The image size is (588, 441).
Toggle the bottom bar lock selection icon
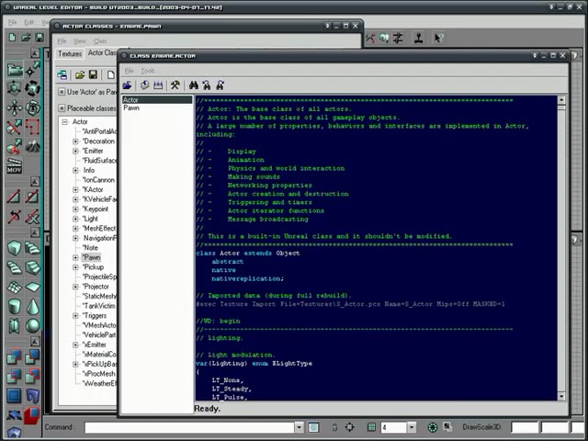tap(334, 426)
